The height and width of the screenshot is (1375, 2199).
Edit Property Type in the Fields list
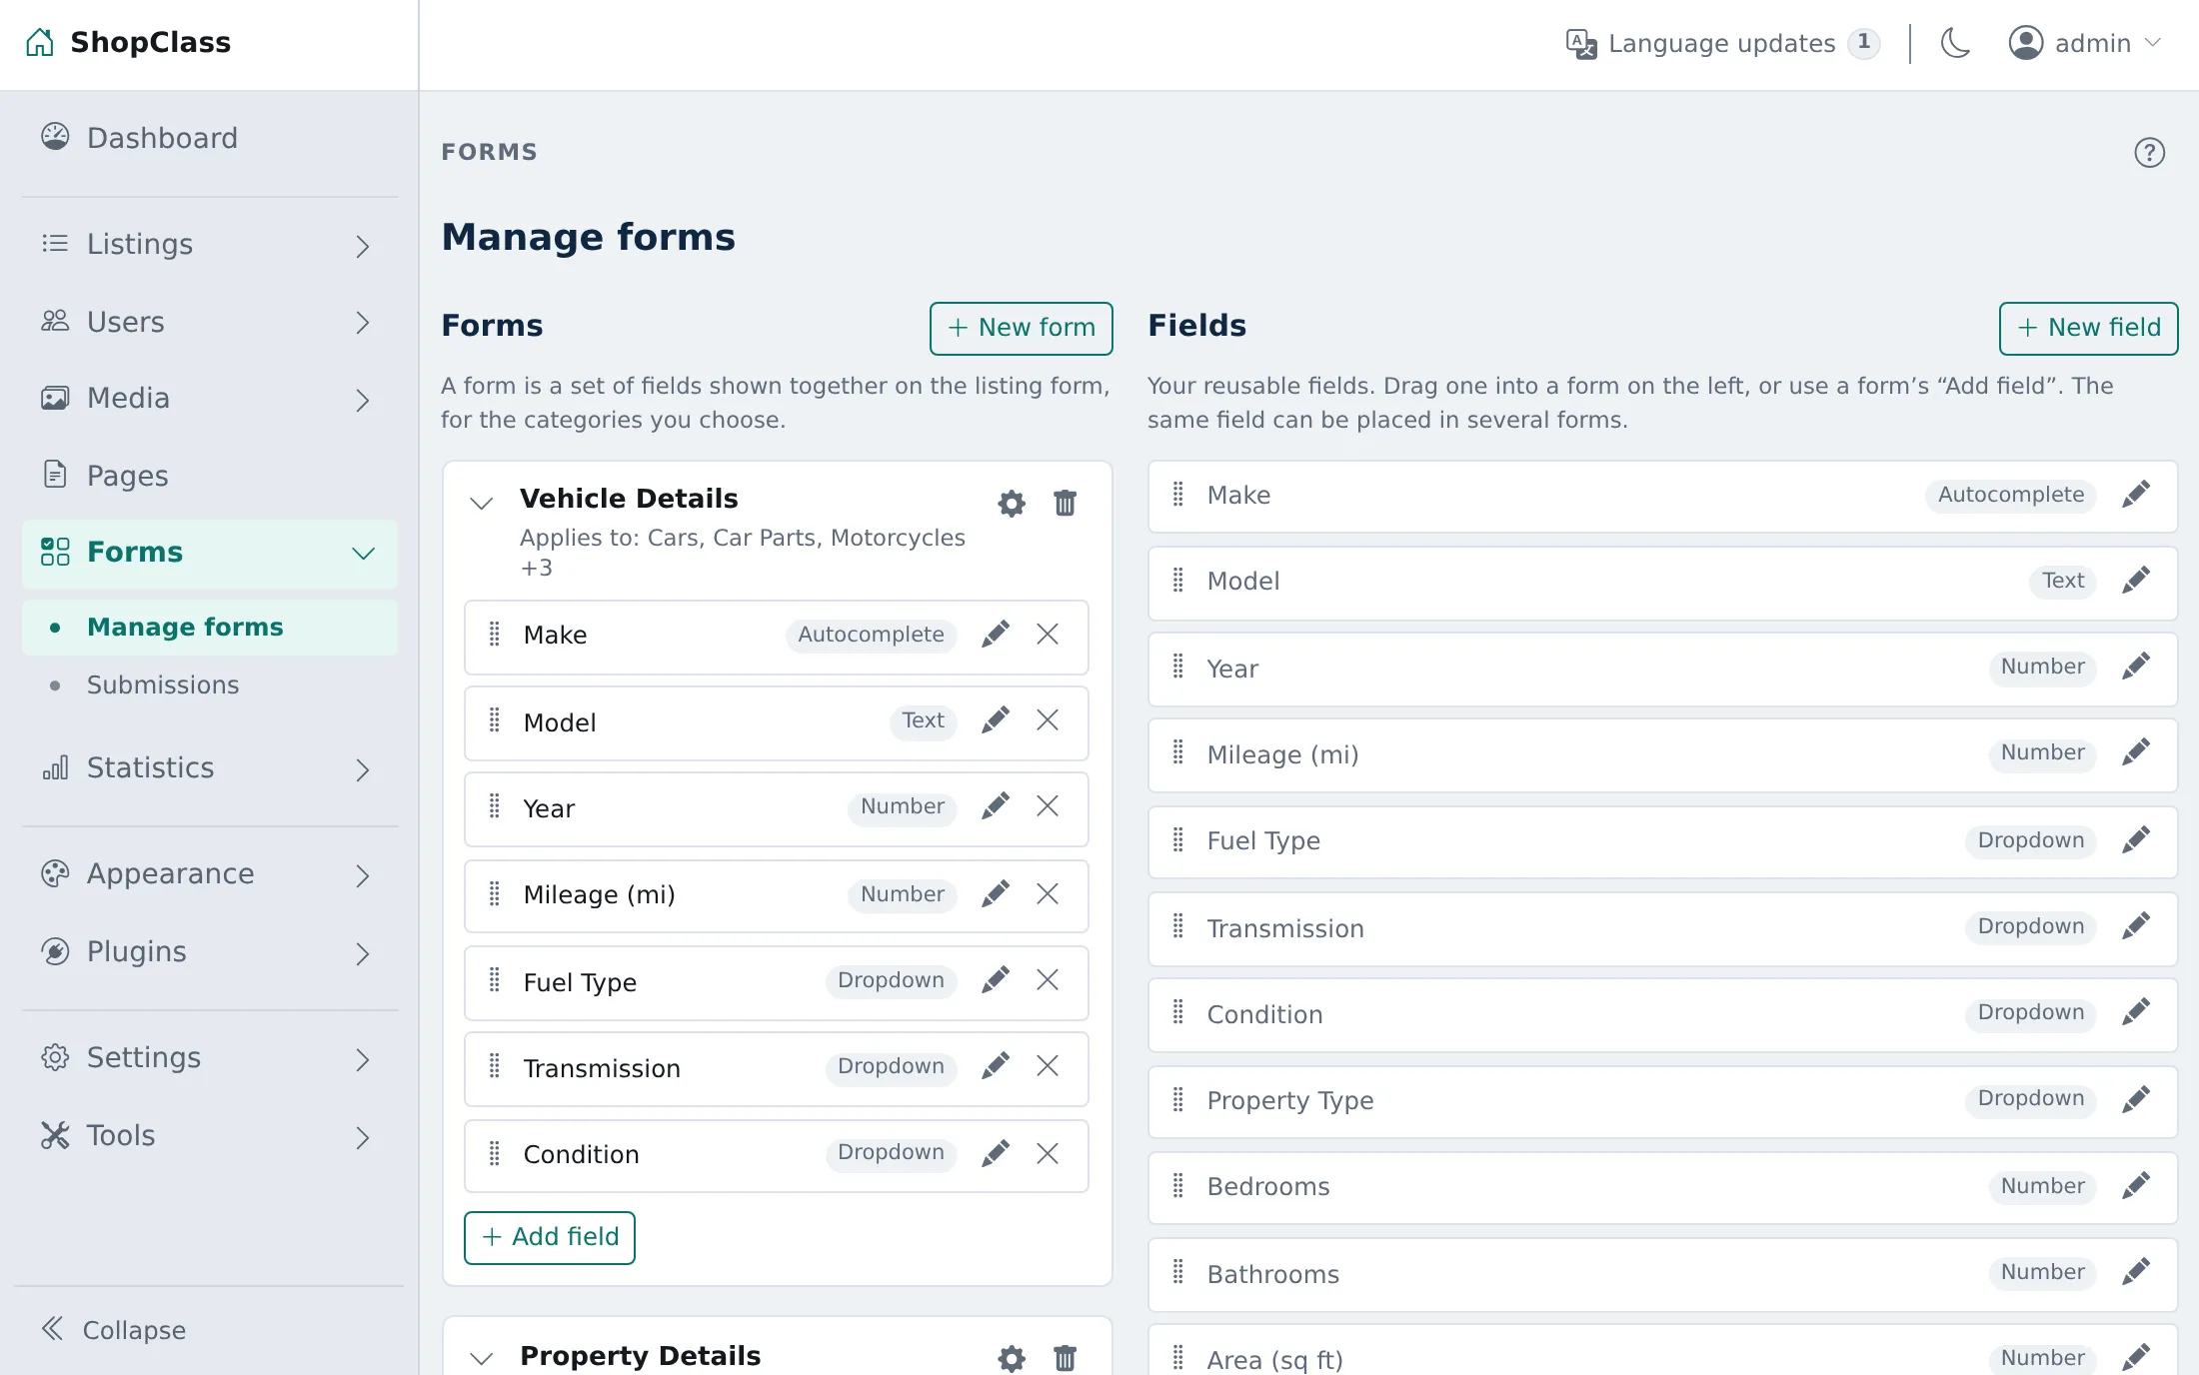point(2136,1100)
